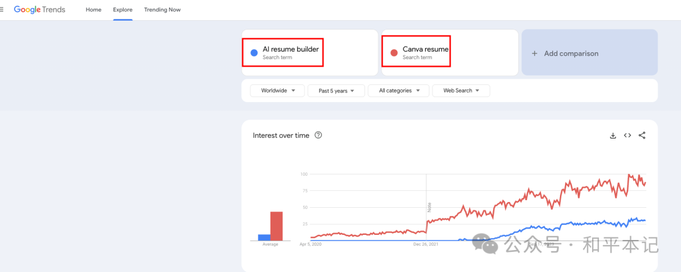Click the red dot beside Canva resume
This screenshot has height=272, width=681.
pos(394,53)
